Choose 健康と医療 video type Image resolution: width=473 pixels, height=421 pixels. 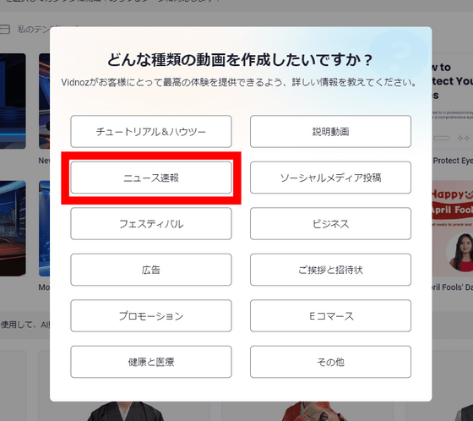pos(151,362)
